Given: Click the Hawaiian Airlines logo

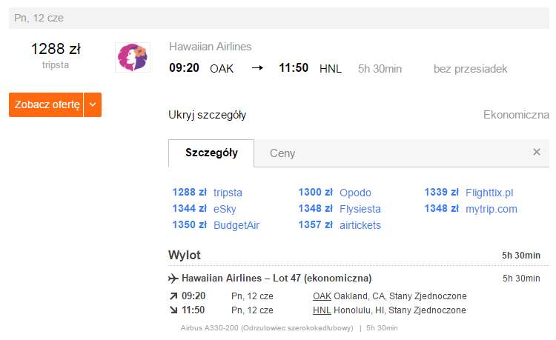Looking at the screenshot, I should click(133, 57).
